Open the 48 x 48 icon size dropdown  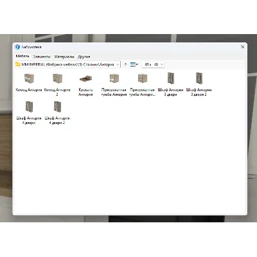click(154, 64)
